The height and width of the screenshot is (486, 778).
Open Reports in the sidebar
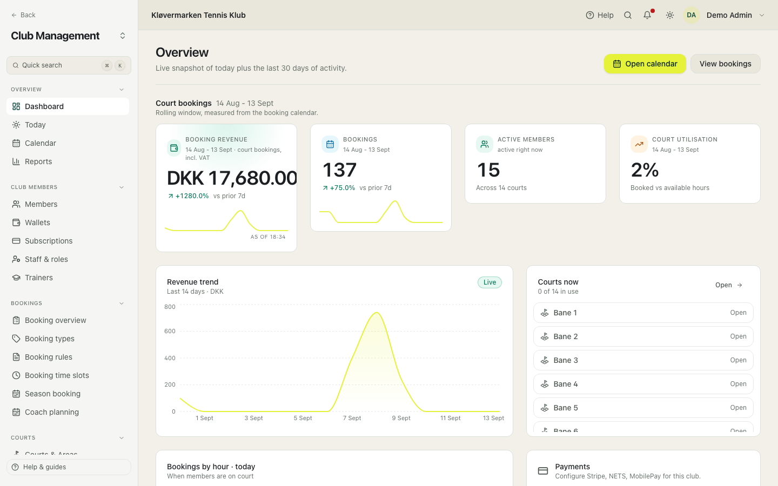coord(68,161)
